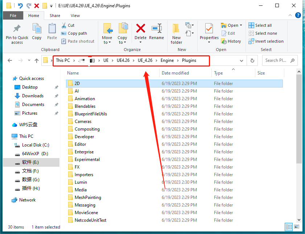The image size is (305, 234).
Task: Go up one folder level arrow
Action: (x=37, y=60)
